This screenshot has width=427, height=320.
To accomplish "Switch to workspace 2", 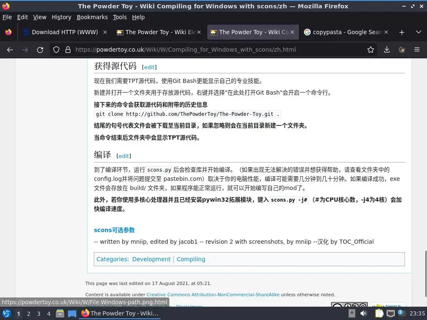I will (29, 314).
